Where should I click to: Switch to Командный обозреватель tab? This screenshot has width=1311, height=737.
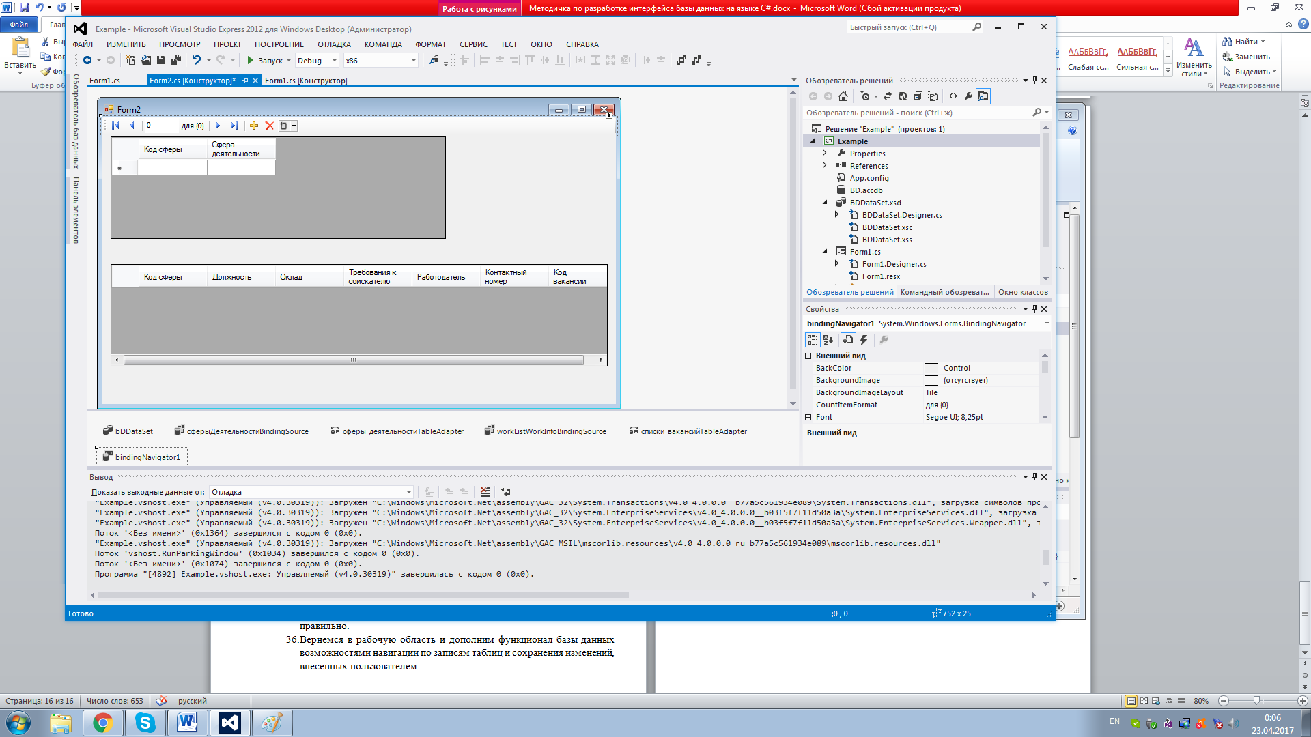pos(944,292)
